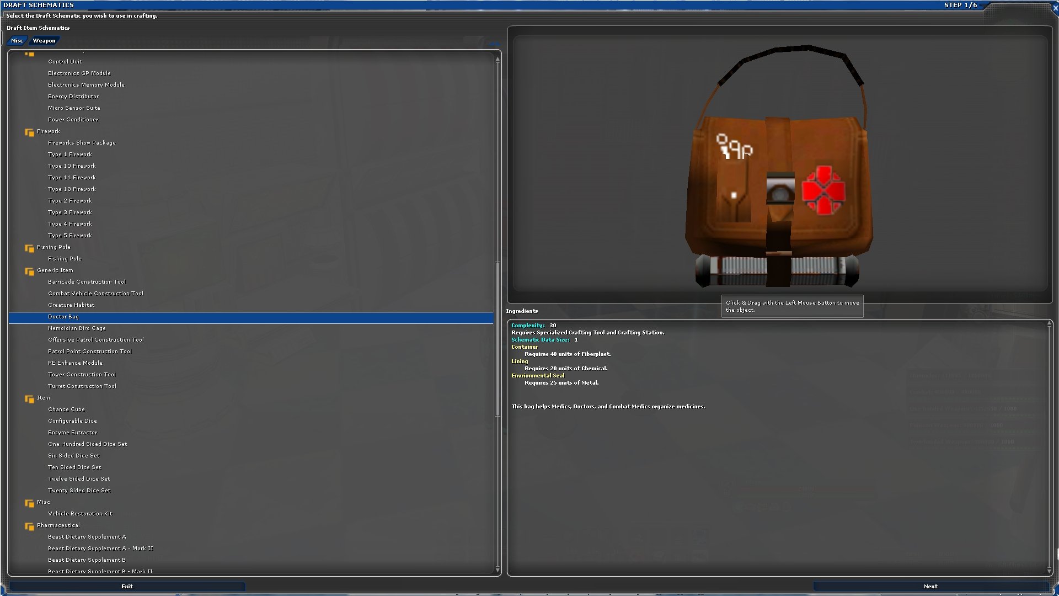Select Electronics Memory Module schematic
This screenshot has width=1059, height=596.
point(86,85)
